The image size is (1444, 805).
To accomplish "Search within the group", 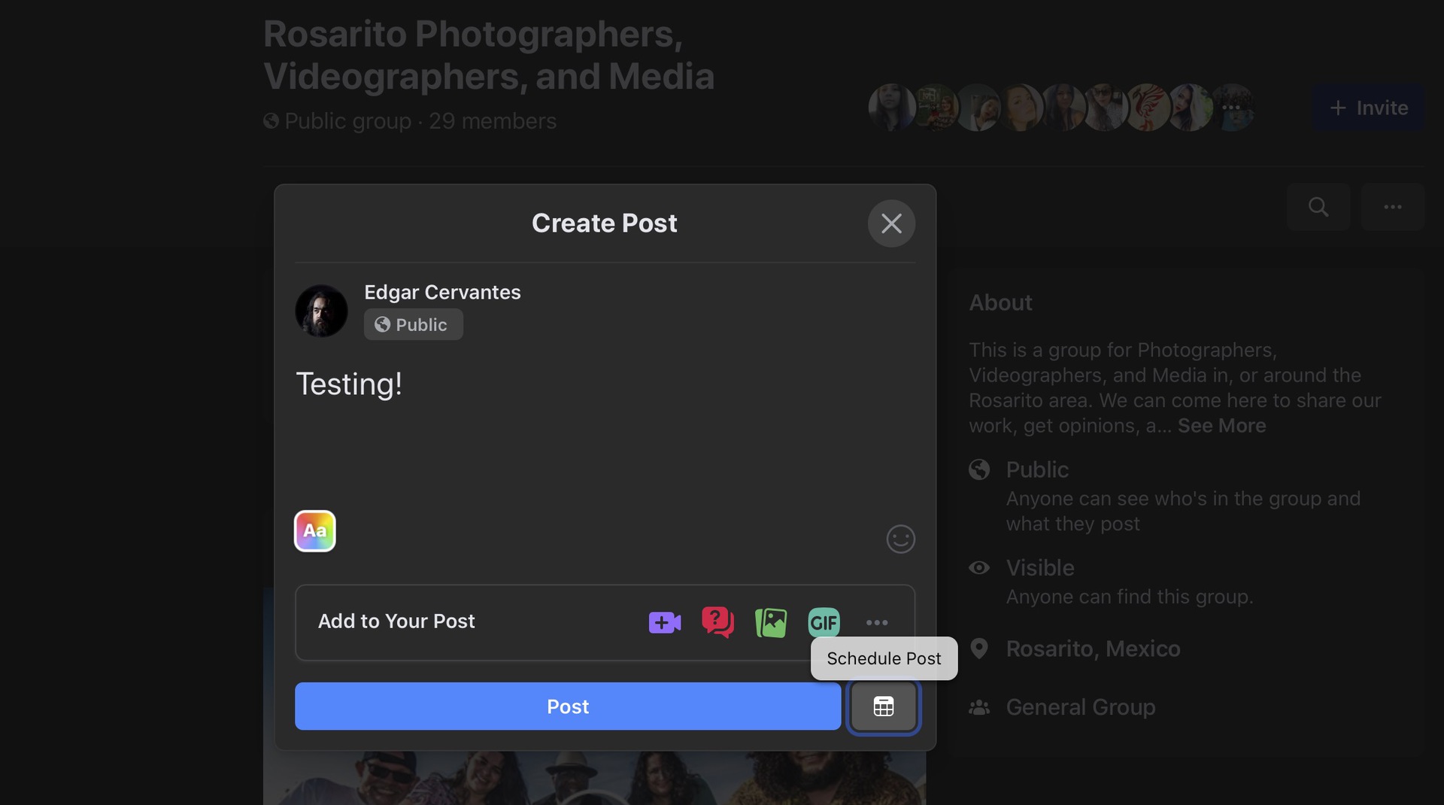I will click(1318, 207).
